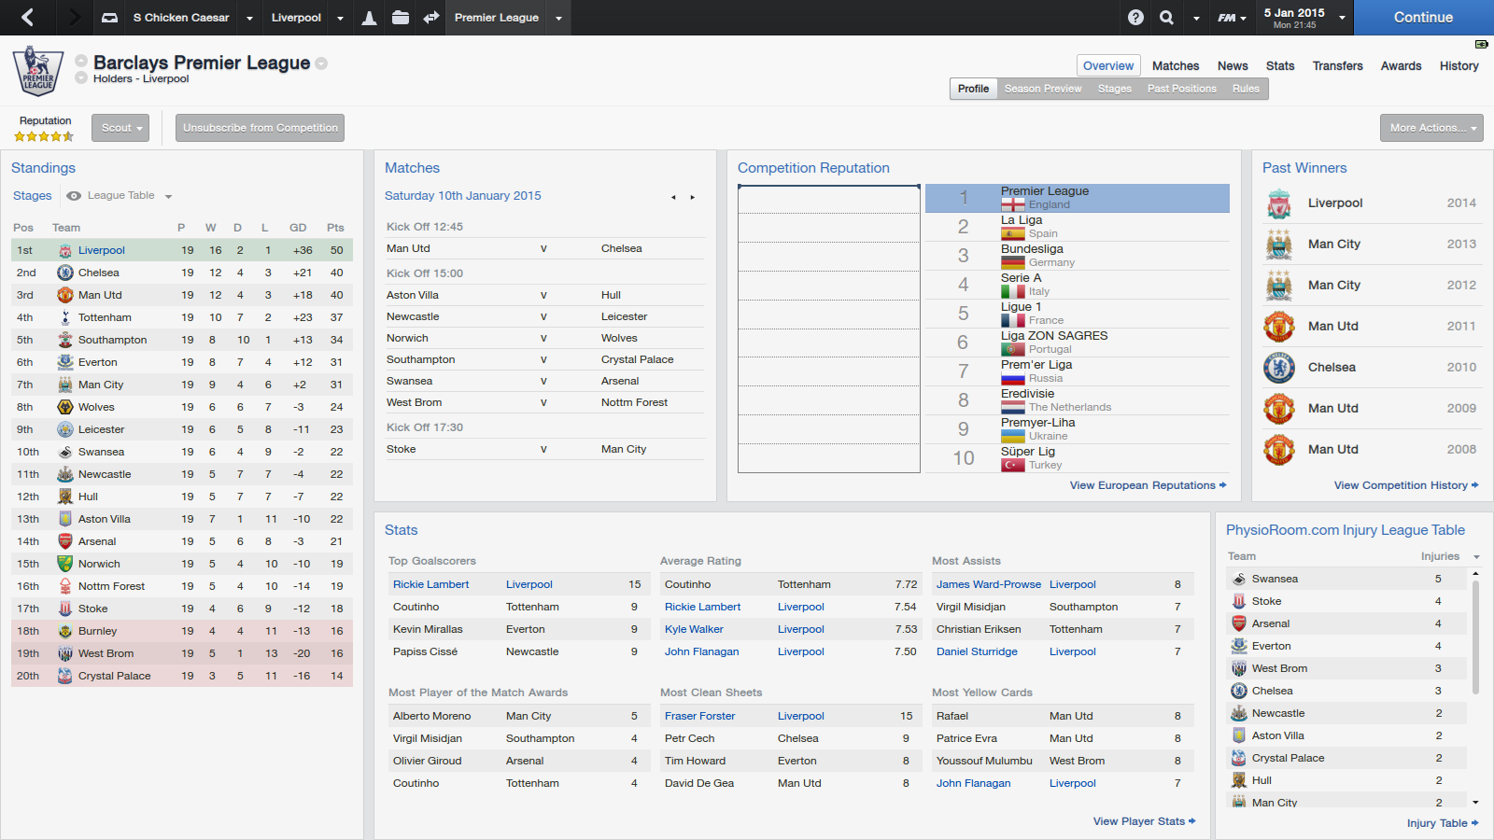Open the Scout dropdown button
Viewport: 1494px width, 840px height.
[x=120, y=128]
